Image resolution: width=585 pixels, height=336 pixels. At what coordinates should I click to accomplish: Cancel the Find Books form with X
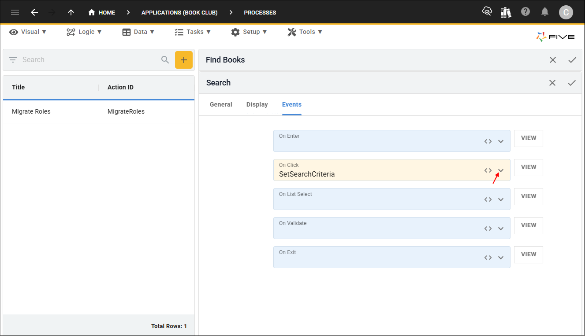coord(553,60)
